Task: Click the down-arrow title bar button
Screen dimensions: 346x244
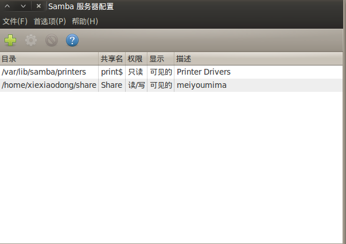Action: pyautogui.click(x=23, y=6)
